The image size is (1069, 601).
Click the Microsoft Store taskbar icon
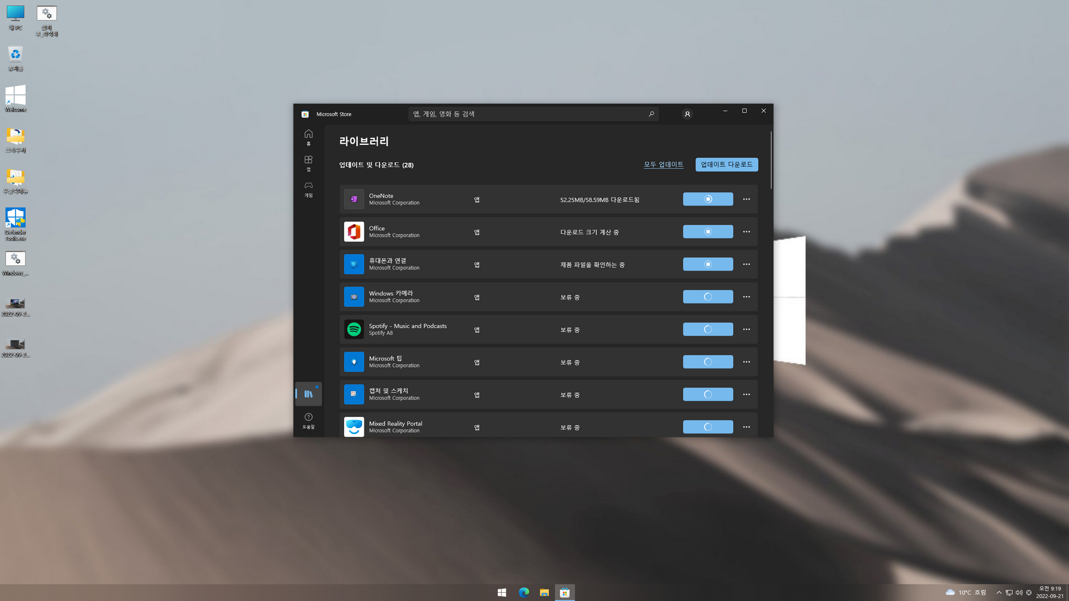point(565,592)
